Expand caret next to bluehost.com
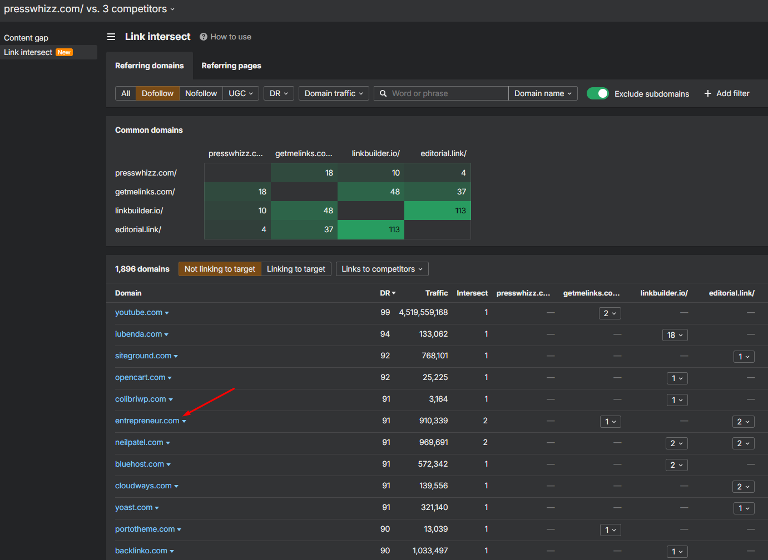Screen dimensions: 768x560 [169, 464]
